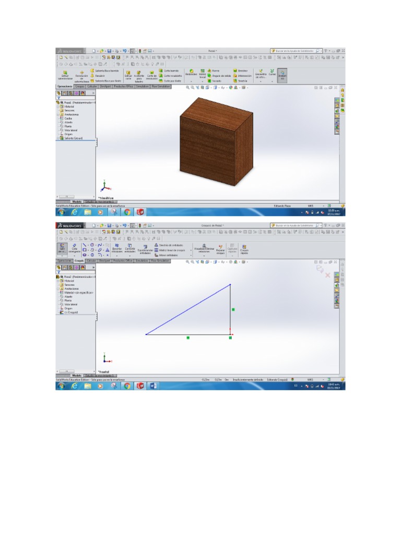The width and height of the screenshot is (401, 535).
Task: Open Estudio de movimiento 1 tab in Pieza1 window
Action: pos(101,202)
